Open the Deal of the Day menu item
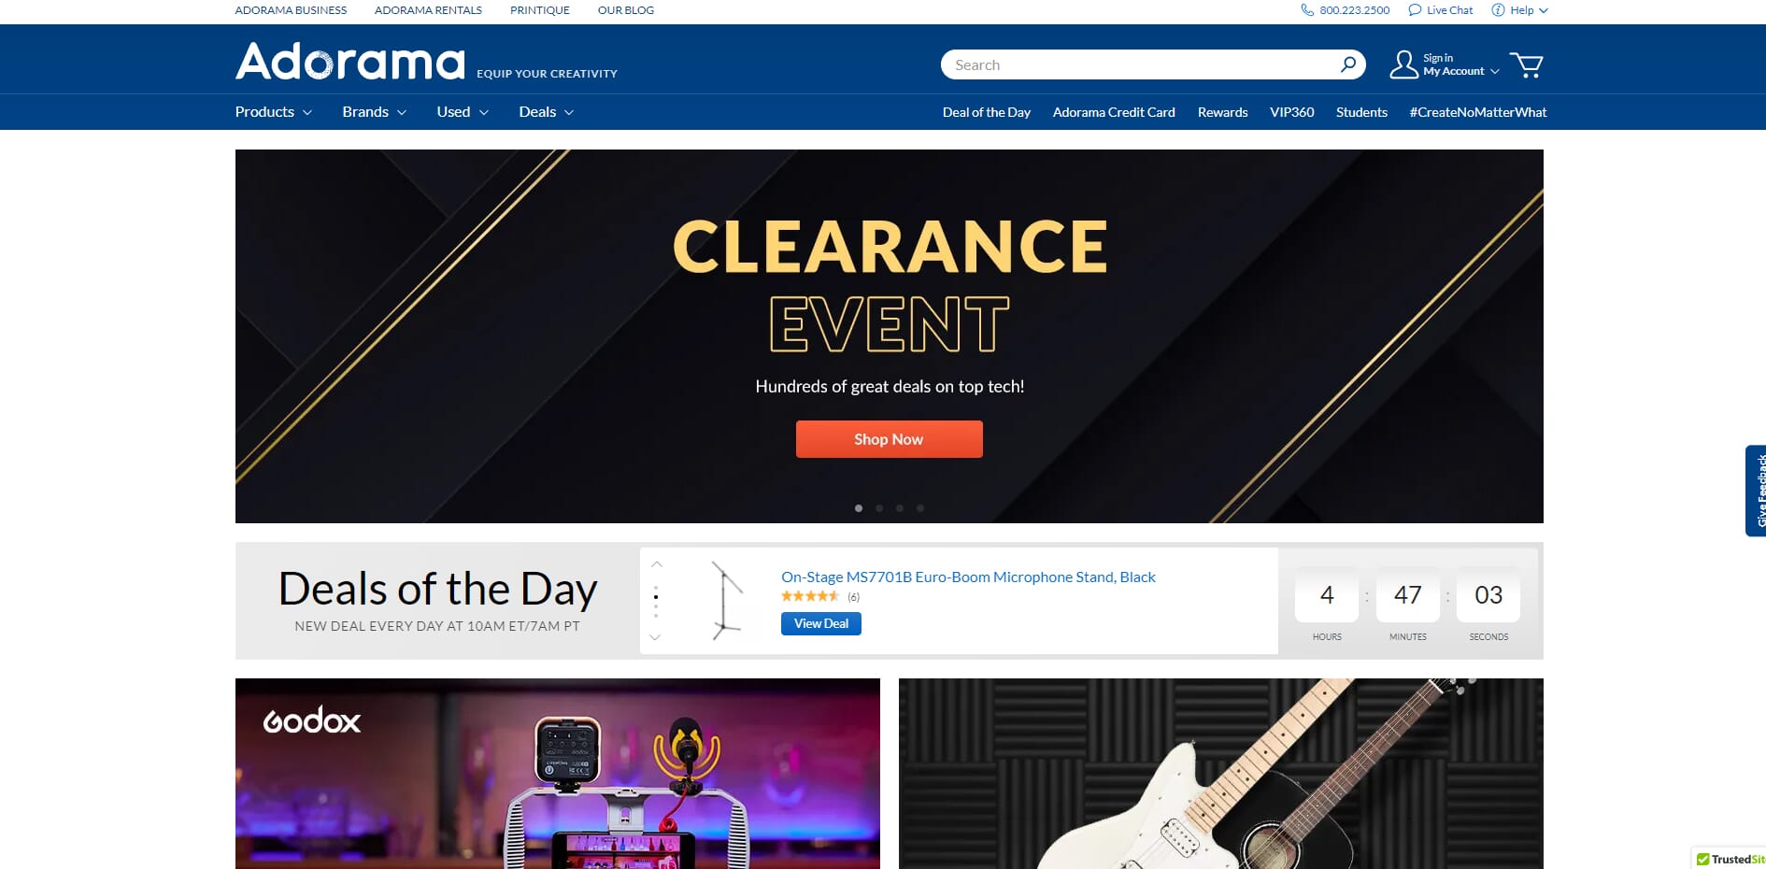1766x869 pixels. [x=987, y=112]
